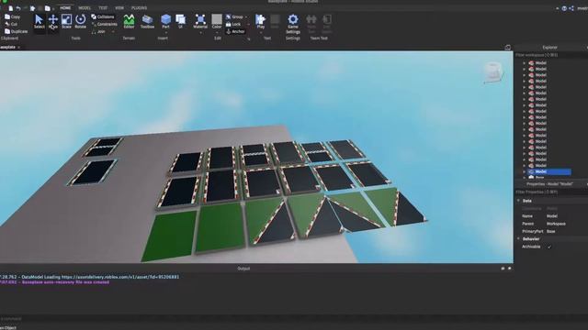Viewport: 588px width, 330px height.
Task: Collapse the Data properties section
Action: 518,201
